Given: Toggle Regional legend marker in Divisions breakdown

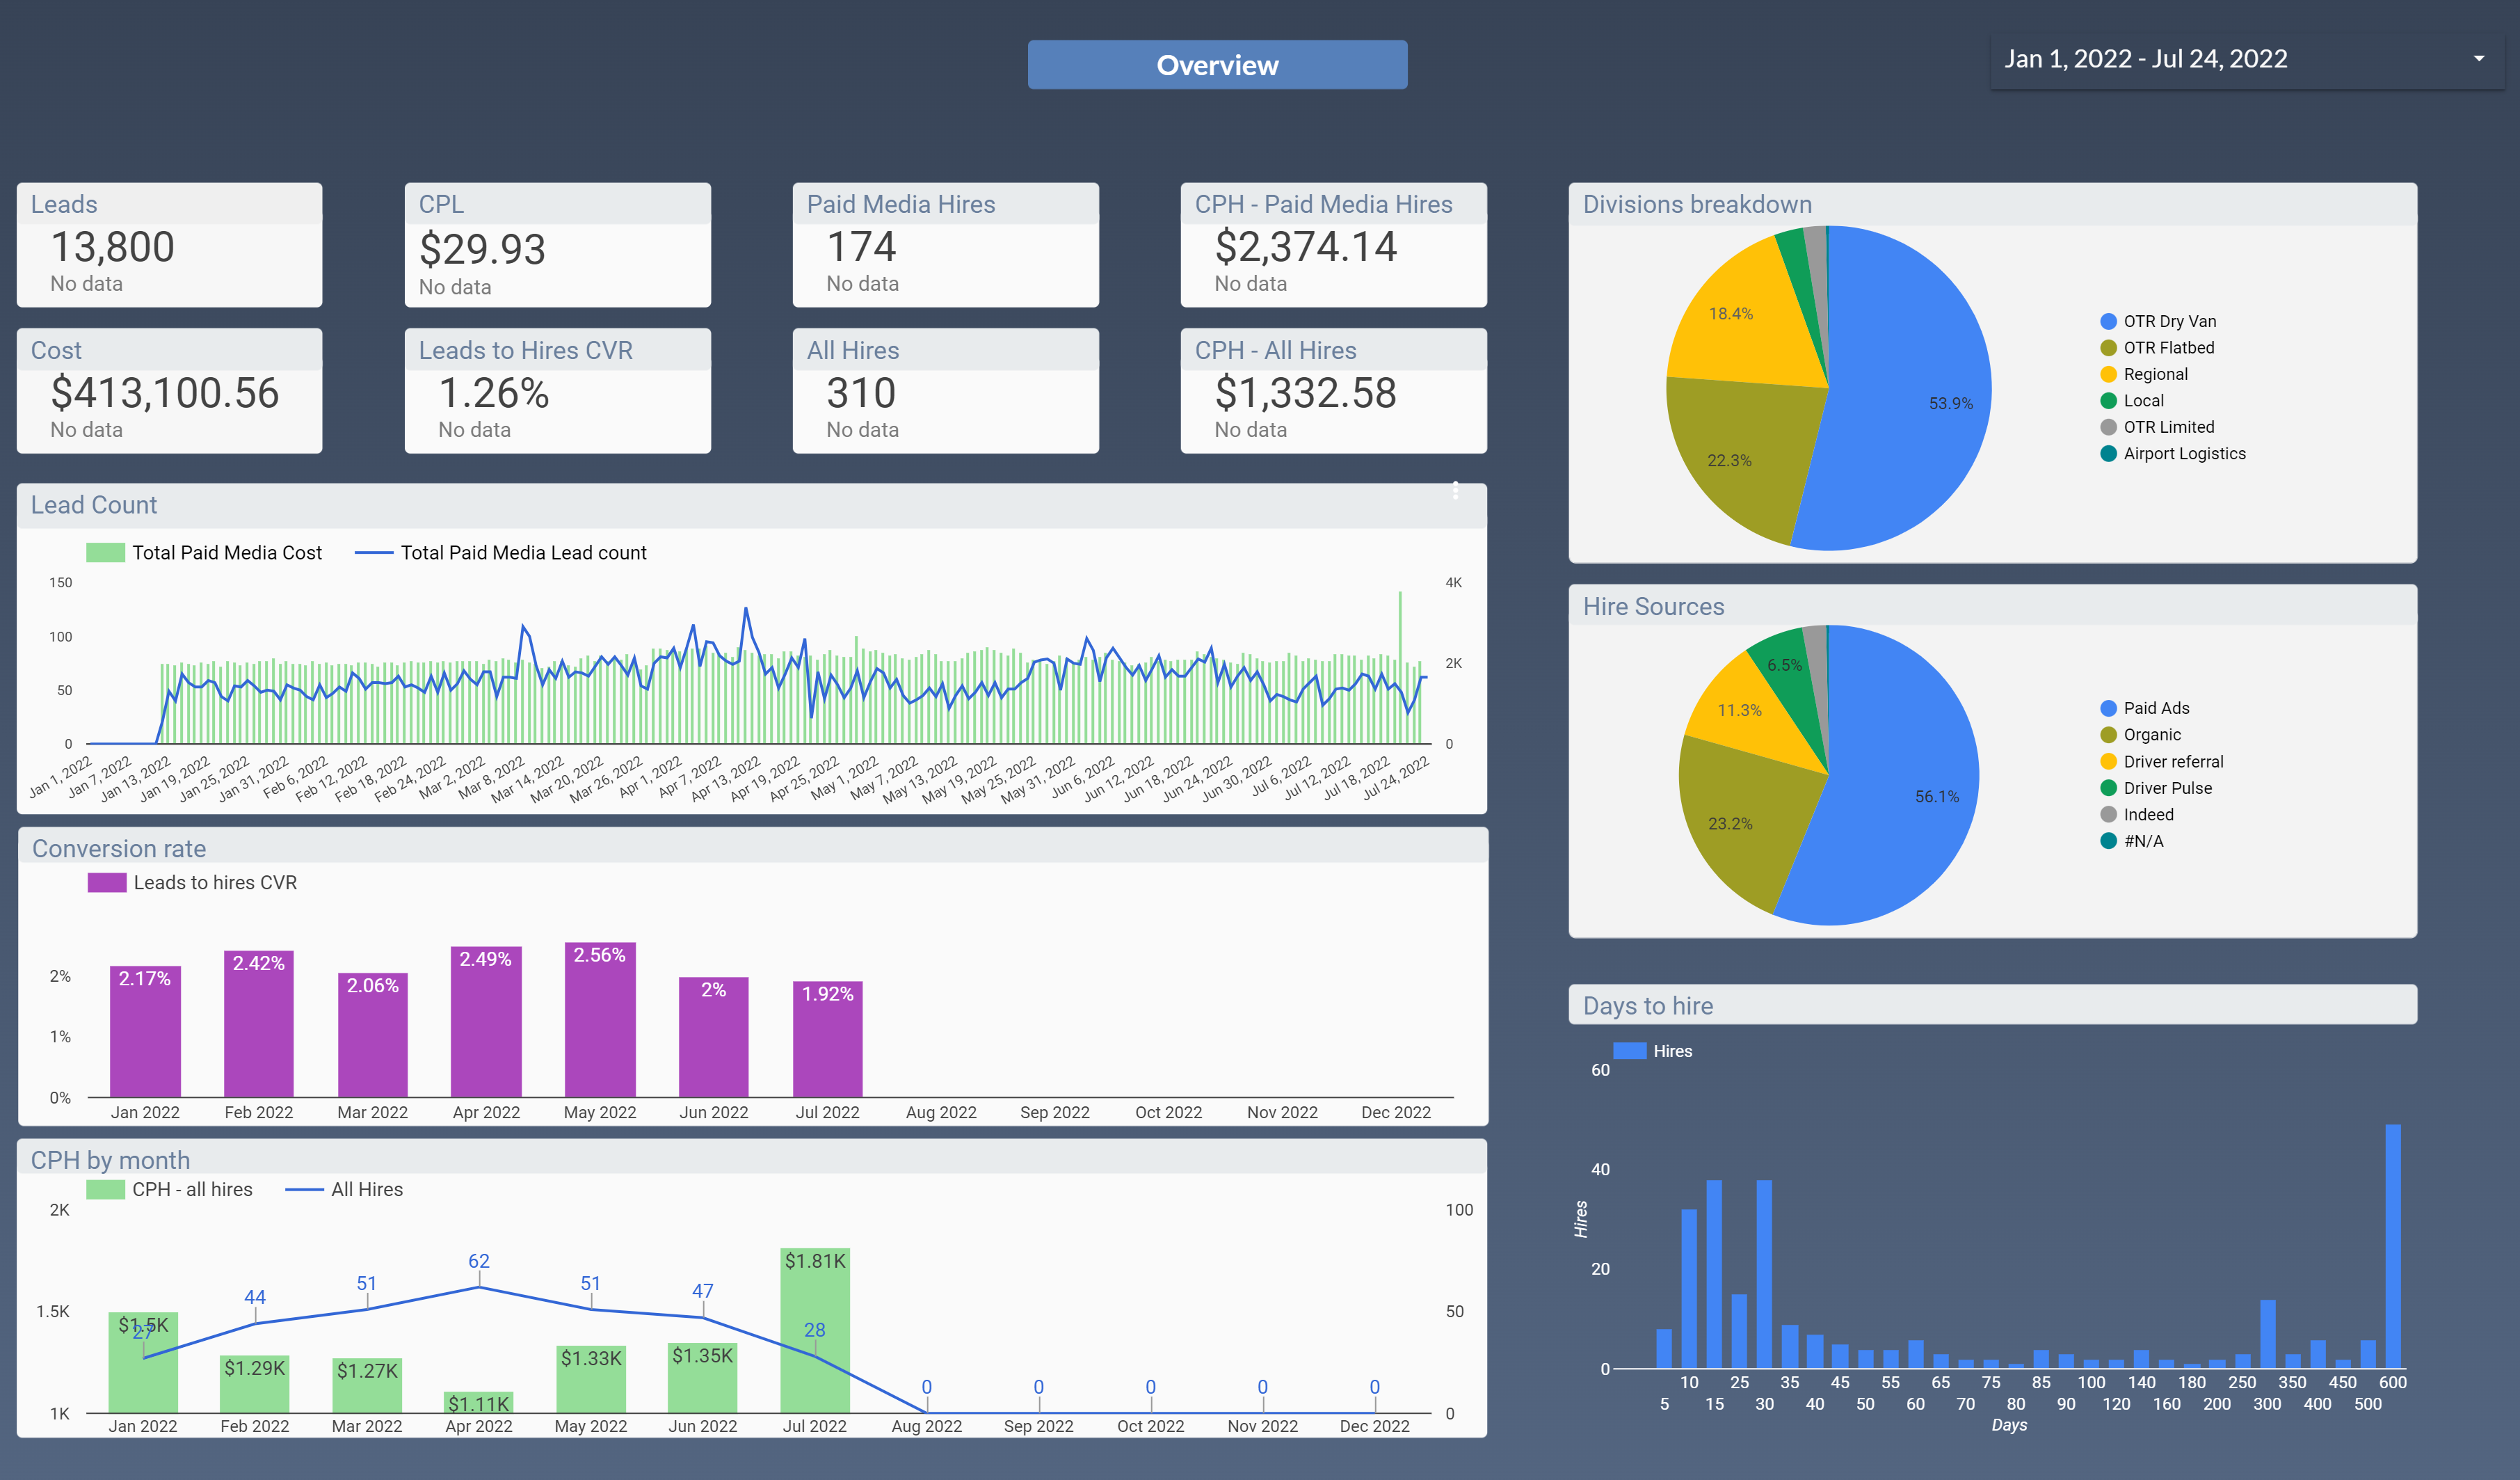Looking at the screenshot, I should click(2108, 374).
